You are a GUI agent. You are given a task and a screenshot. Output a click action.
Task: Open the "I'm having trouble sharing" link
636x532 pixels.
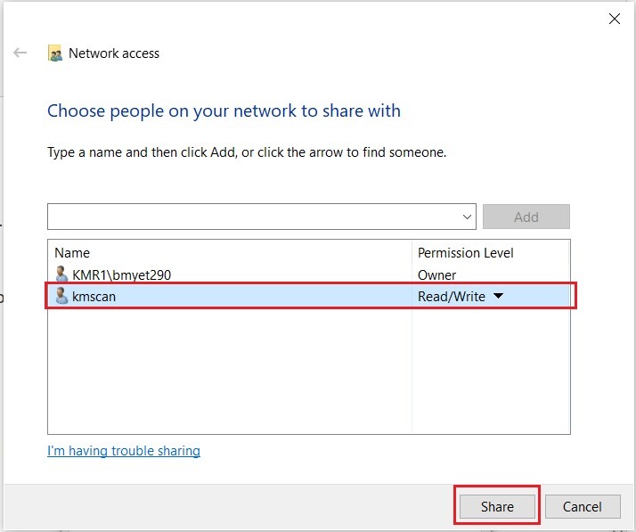click(124, 451)
